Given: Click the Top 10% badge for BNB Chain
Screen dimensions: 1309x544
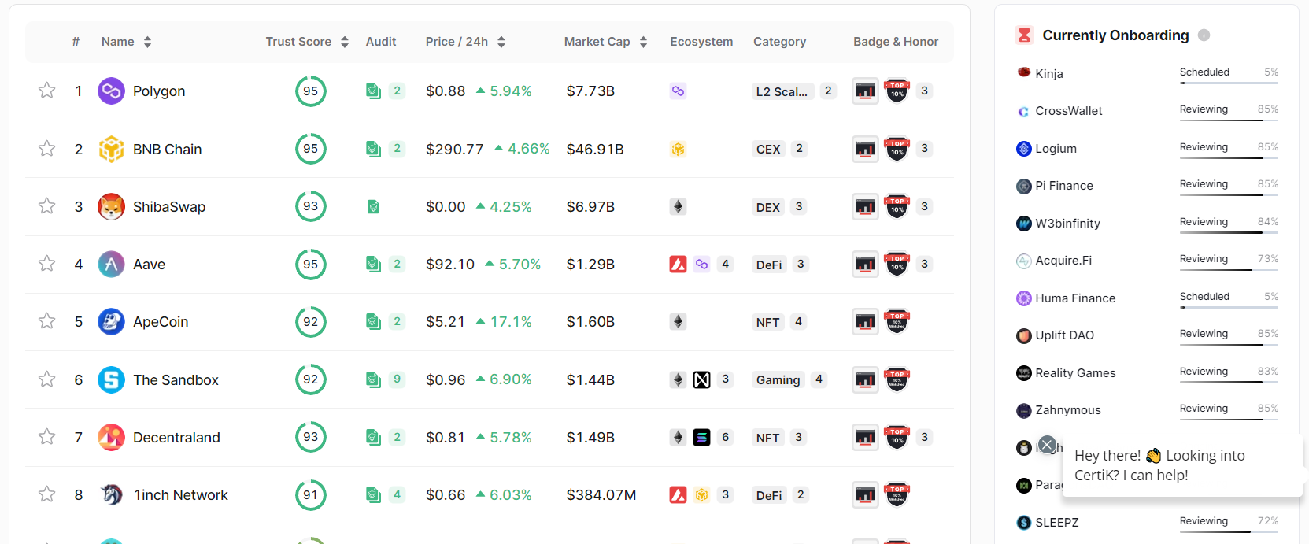Looking at the screenshot, I should [x=897, y=148].
